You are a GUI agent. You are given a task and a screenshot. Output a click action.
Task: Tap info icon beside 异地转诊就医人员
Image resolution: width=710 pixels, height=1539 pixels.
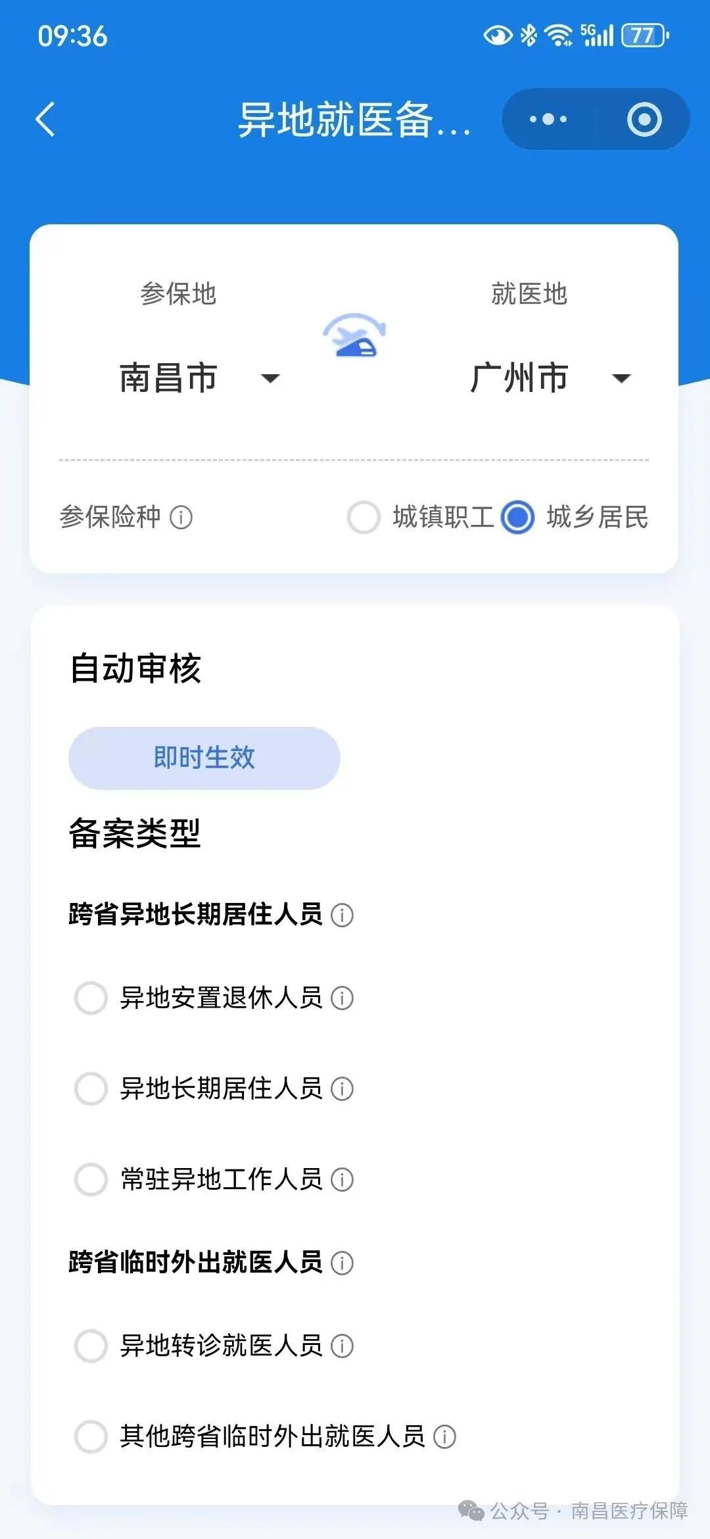342,1346
